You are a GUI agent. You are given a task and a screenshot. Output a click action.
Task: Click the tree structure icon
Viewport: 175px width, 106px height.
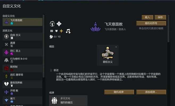[x=52, y=24]
